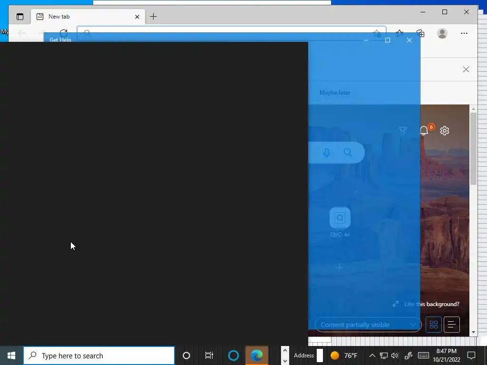Step taskbar toolbar down arrow
487x365 pixels.
[285, 361]
